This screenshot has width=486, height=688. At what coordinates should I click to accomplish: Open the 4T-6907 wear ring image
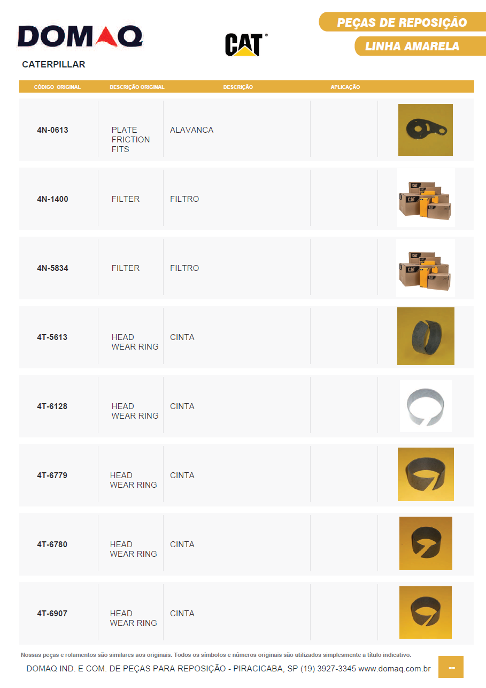coord(426,613)
